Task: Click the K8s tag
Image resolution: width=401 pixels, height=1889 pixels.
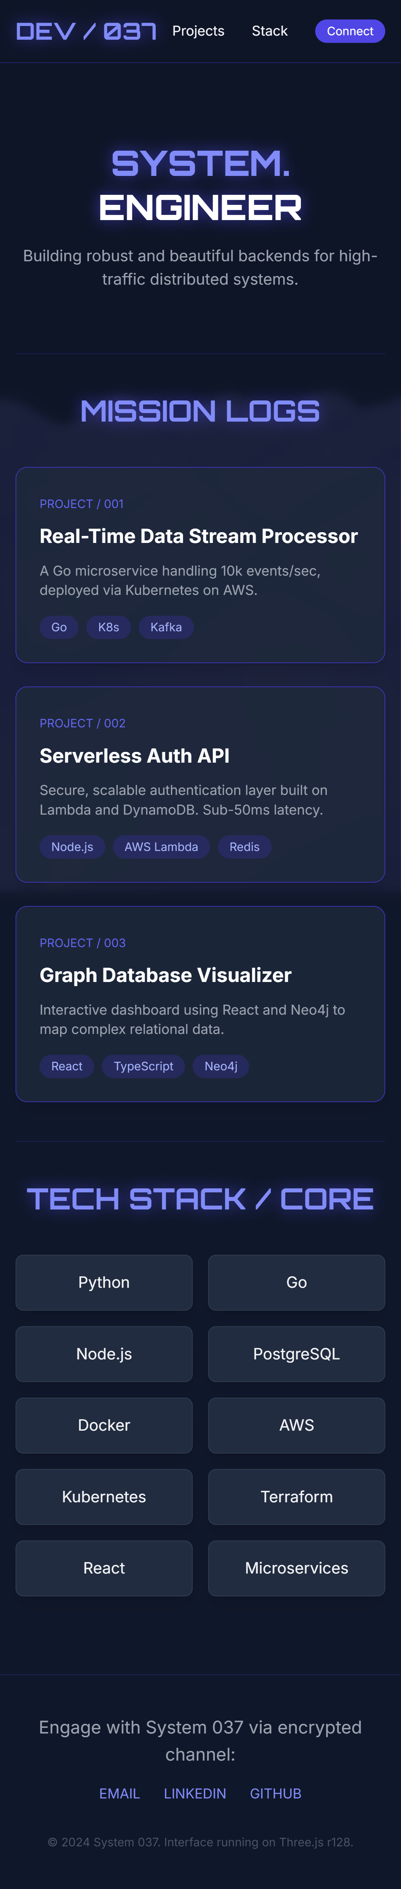Action: 108,627
